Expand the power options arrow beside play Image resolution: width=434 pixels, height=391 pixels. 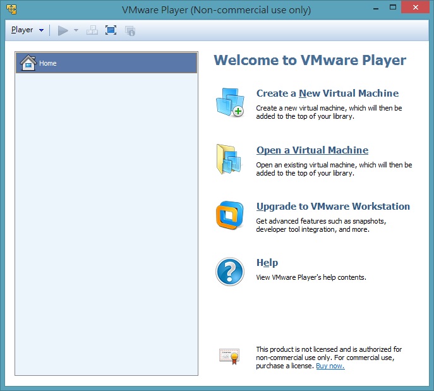pos(76,30)
